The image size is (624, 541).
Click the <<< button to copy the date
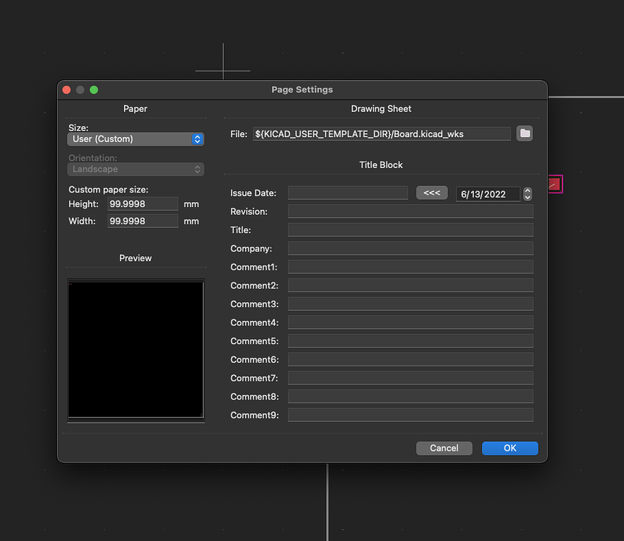[431, 193]
